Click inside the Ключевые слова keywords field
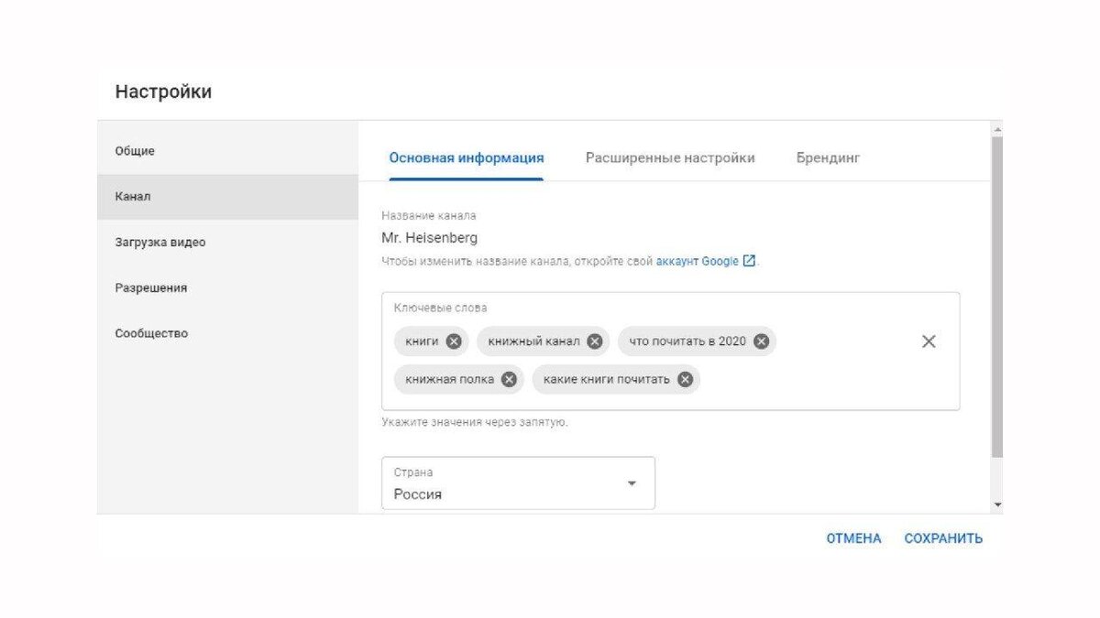Image resolution: width=1100 pixels, height=618 pixels. [x=671, y=352]
